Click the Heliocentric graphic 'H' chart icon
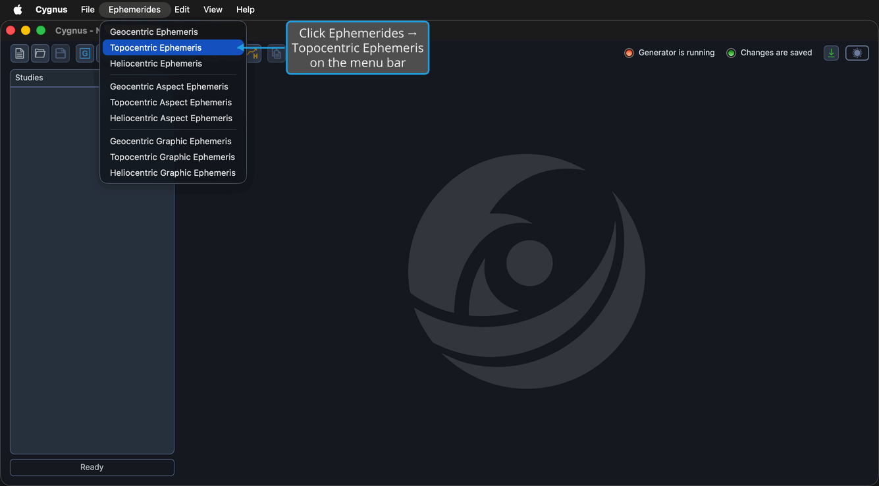This screenshot has width=879, height=486. pyautogui.click(x=253, y=53)
